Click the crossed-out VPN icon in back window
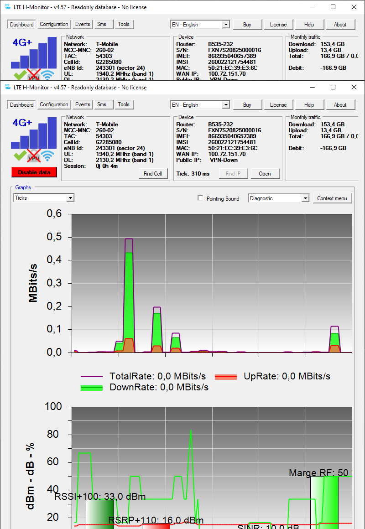365x529 pixels. coord(34,75)
